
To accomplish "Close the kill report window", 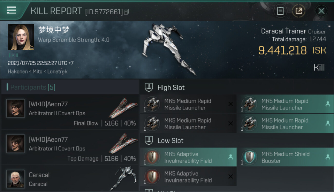I will pyautogui.click(x=321, y=11).
